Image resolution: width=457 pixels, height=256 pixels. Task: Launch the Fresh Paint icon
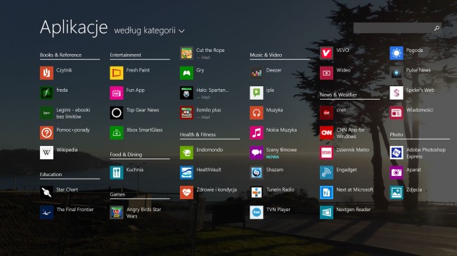pyautogui.click(x=117, y=73)
